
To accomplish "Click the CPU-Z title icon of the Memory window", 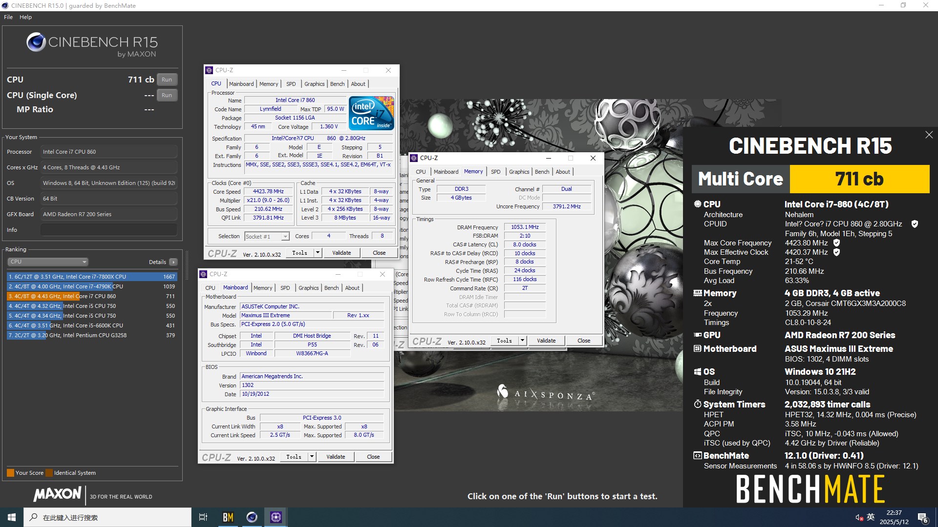I will pos(414,158).
